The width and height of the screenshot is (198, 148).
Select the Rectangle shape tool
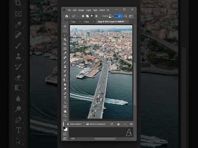pos(65,106)
